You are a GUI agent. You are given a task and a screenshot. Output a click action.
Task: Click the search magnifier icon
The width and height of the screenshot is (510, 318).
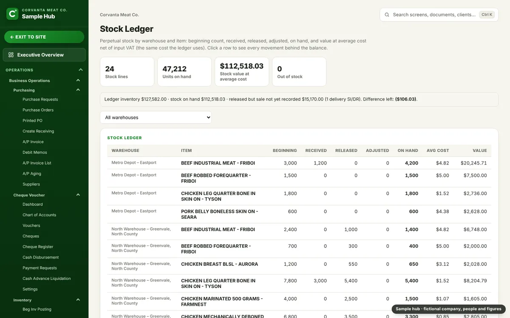coord(387,14)
